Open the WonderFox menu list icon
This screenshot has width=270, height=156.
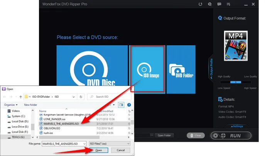click(x=228, y=4)
